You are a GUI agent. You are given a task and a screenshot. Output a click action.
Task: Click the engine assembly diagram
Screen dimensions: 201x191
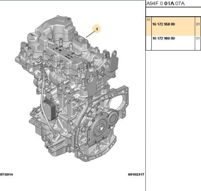72,88
